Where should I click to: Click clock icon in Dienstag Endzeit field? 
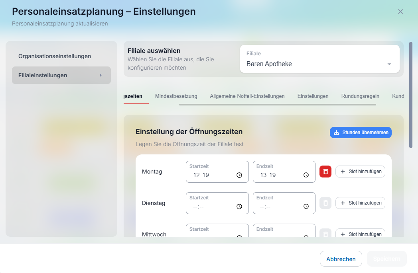pos(306,207)
